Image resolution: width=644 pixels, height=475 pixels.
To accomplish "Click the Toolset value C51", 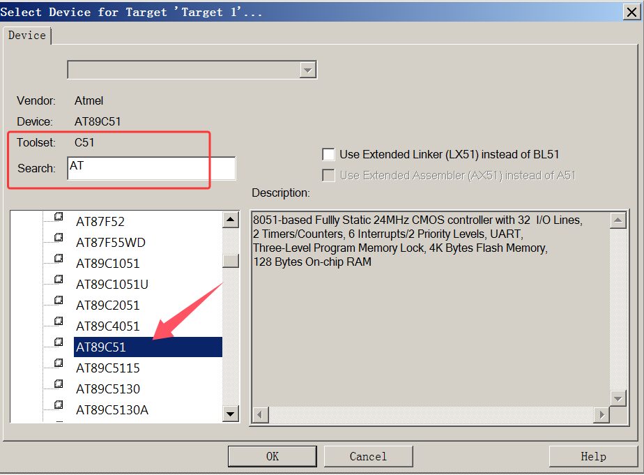I will pyautogui.click(x=84, y=142).
